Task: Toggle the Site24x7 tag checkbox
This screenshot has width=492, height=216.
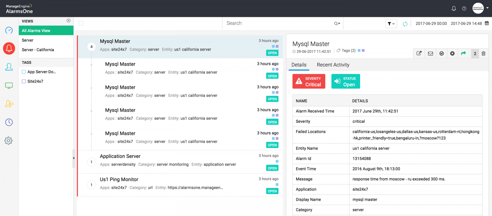Action: [x=24, y=81]
